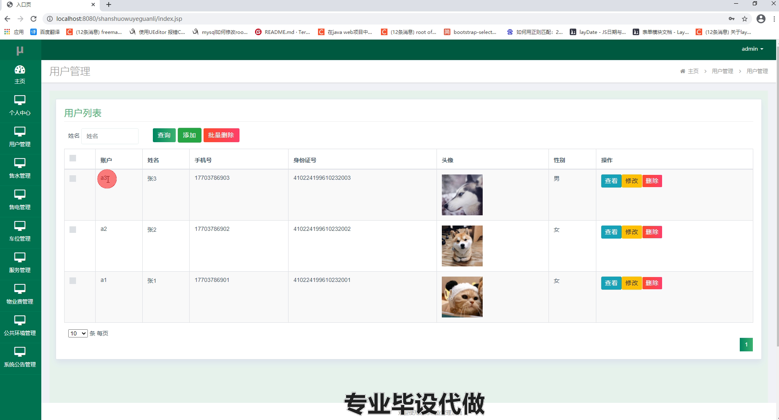Toggle the select-all checkbox in table header
This screenshot has width=779, height=420.
coord(73,158)
